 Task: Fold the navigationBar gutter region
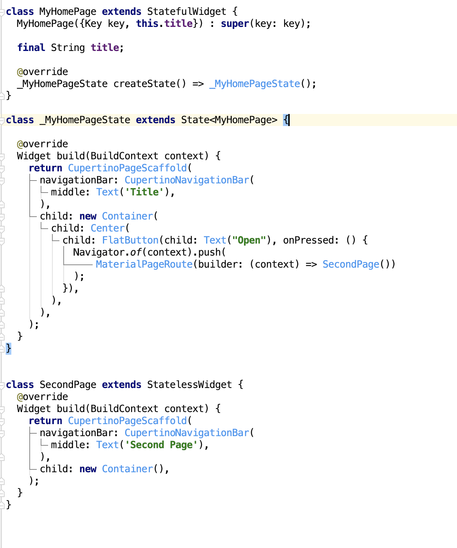coord(2,180)
